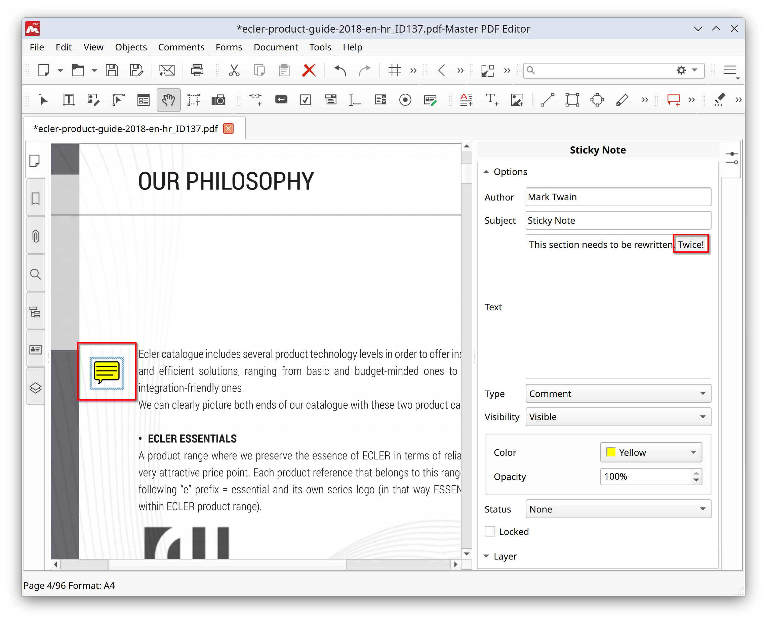This screenshot has width=767, height=622.
Task: Select the Check Box form tool
Action: pos(306,100)
